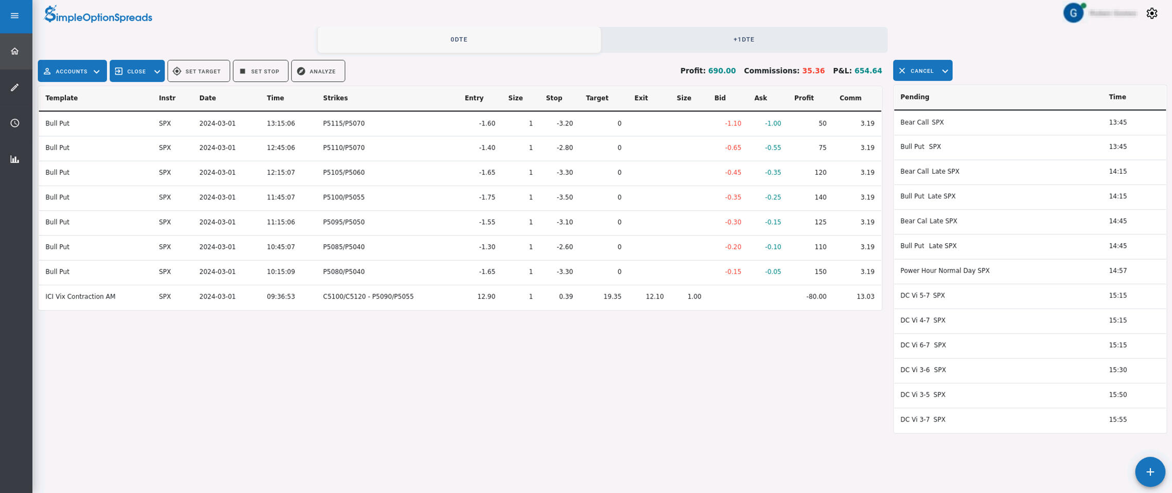This screenshot has width=1172, height=493.
Task: Click the Set Target button
Action: [x=198, y=71]
